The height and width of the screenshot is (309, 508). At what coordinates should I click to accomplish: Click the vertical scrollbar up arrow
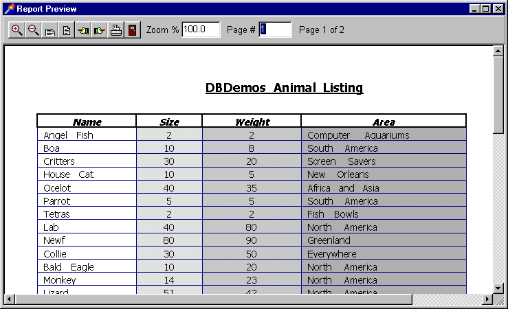click(498, 51)
